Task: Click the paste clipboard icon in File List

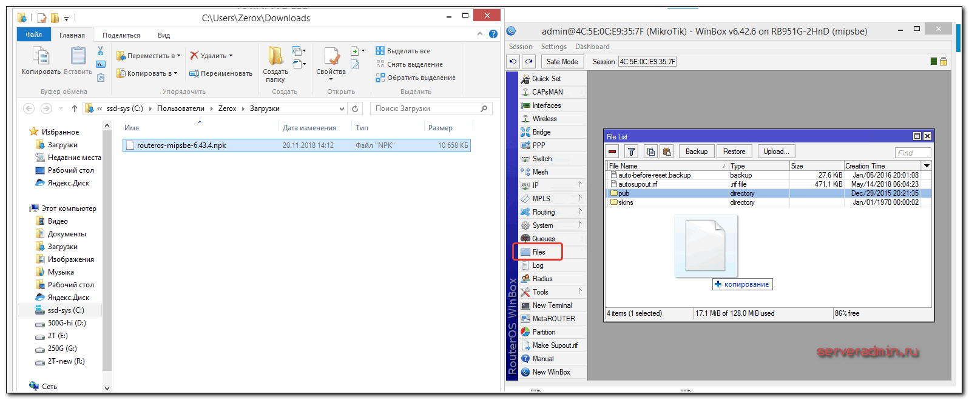Action: (x=667, y=152)
